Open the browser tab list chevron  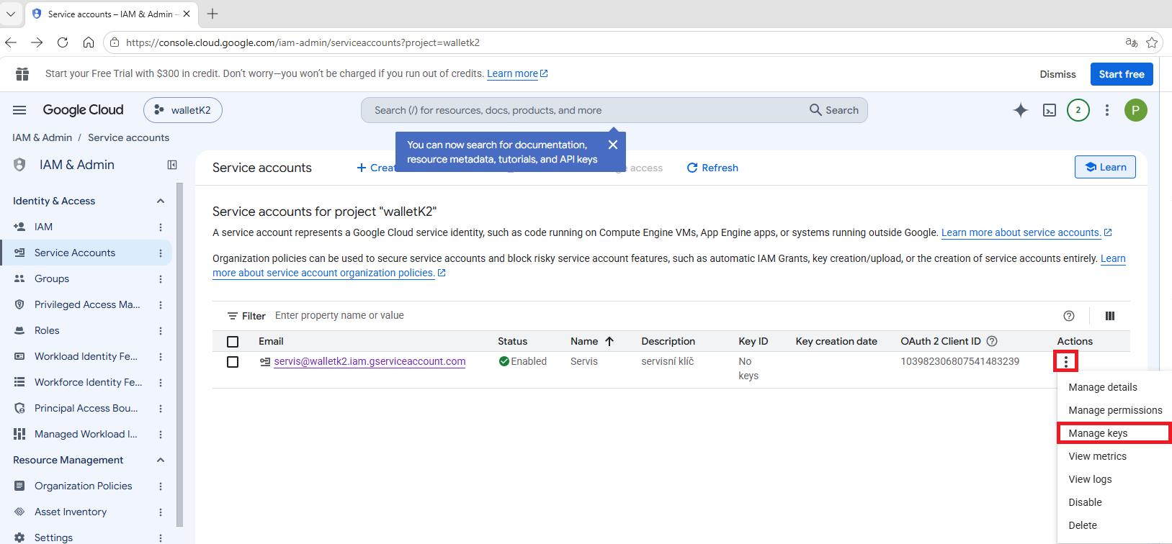point(11,14)
